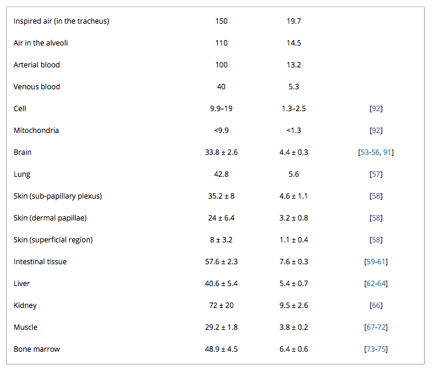This screenshot has width=432, height=373.
Task: Open reference 91 in the Brain row
Action: click(x=387, y=152)
